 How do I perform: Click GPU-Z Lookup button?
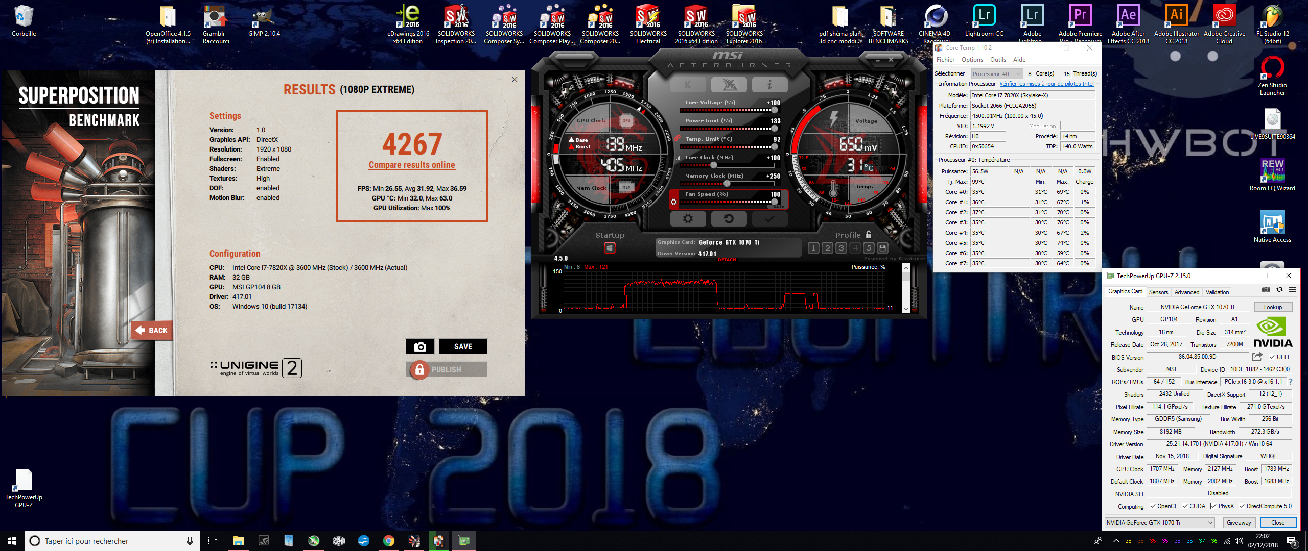[x=1273, y=307]
